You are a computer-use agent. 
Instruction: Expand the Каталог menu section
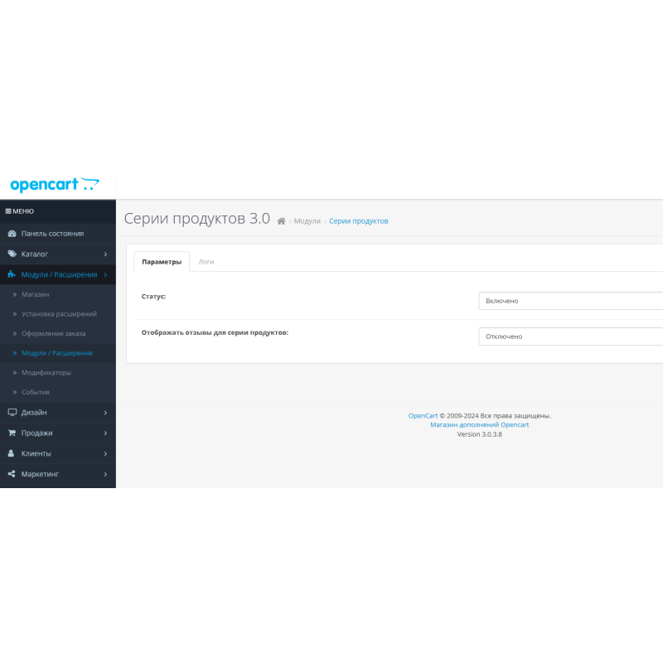click(58, 254)
